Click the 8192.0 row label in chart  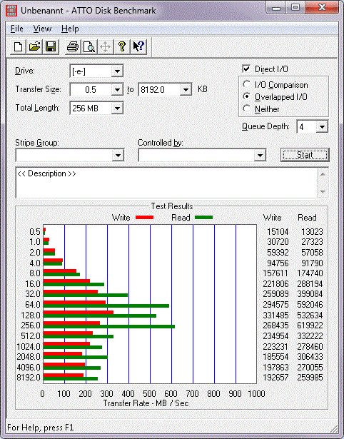tap(29, 378)
